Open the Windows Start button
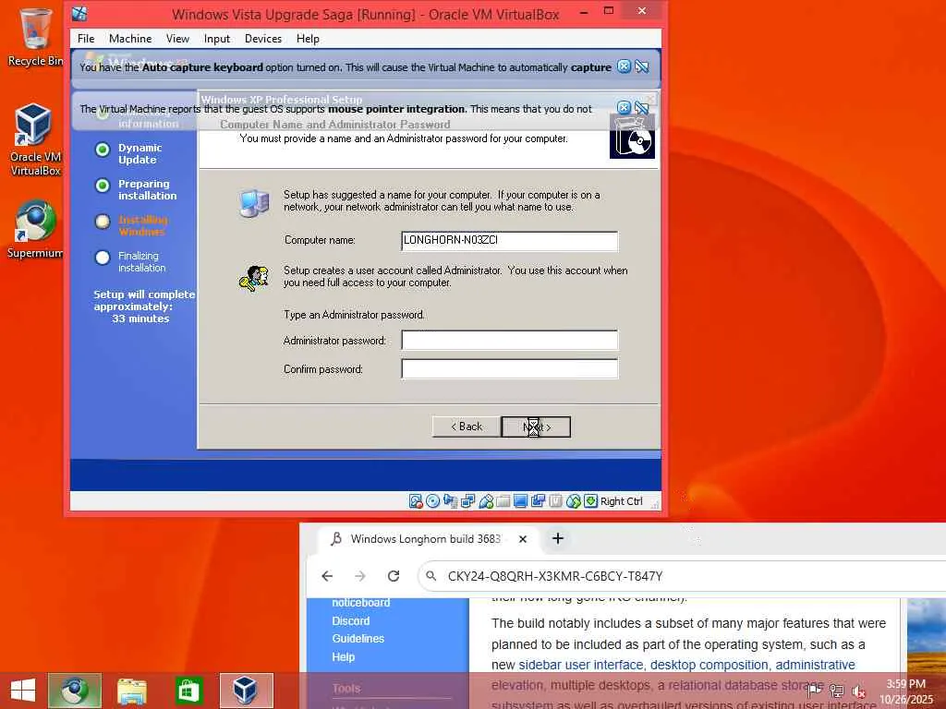 pos(22,691)
